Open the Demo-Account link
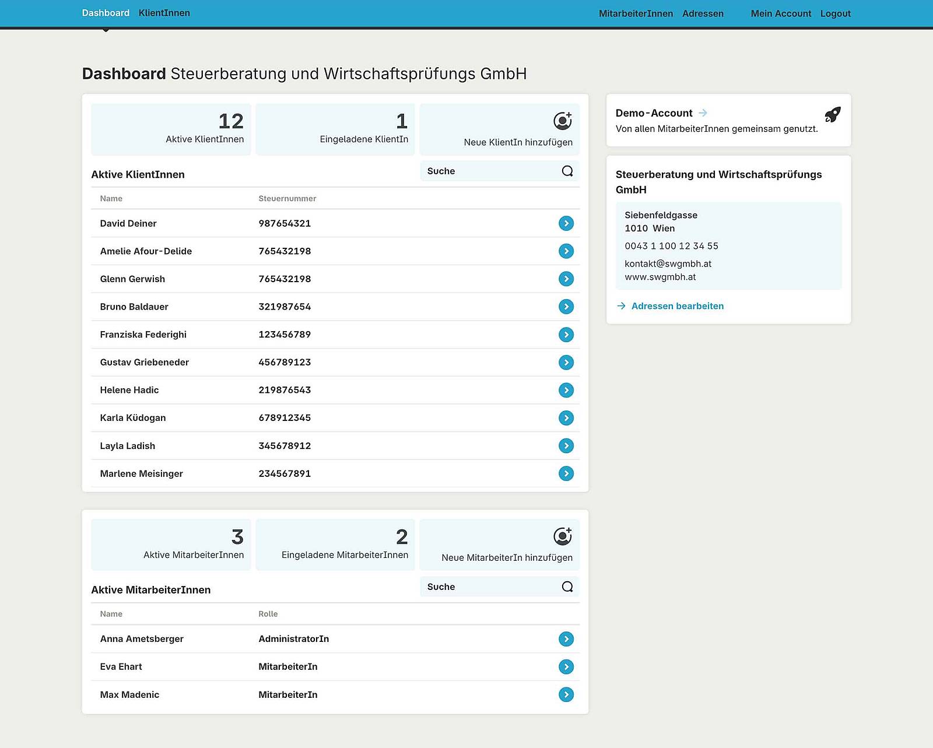 click(654, 113)
